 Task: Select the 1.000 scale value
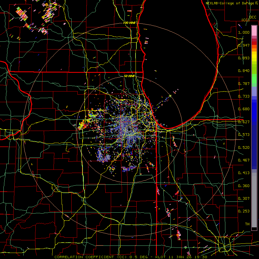(x=244, y=32)
